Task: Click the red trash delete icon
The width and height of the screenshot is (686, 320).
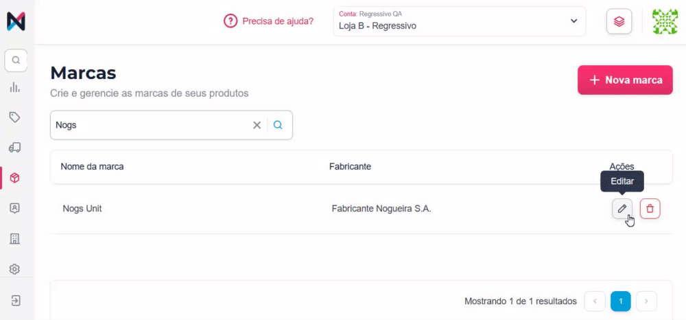Action: tap(650, 208)
